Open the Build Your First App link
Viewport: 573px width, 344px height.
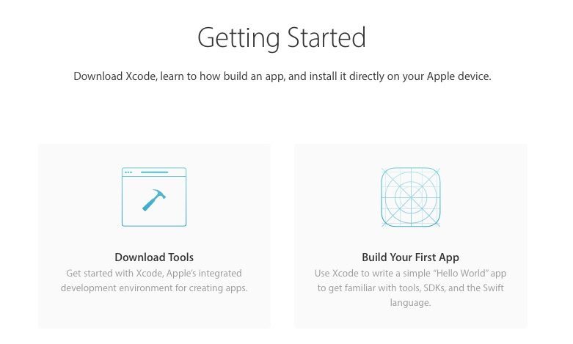410,257
